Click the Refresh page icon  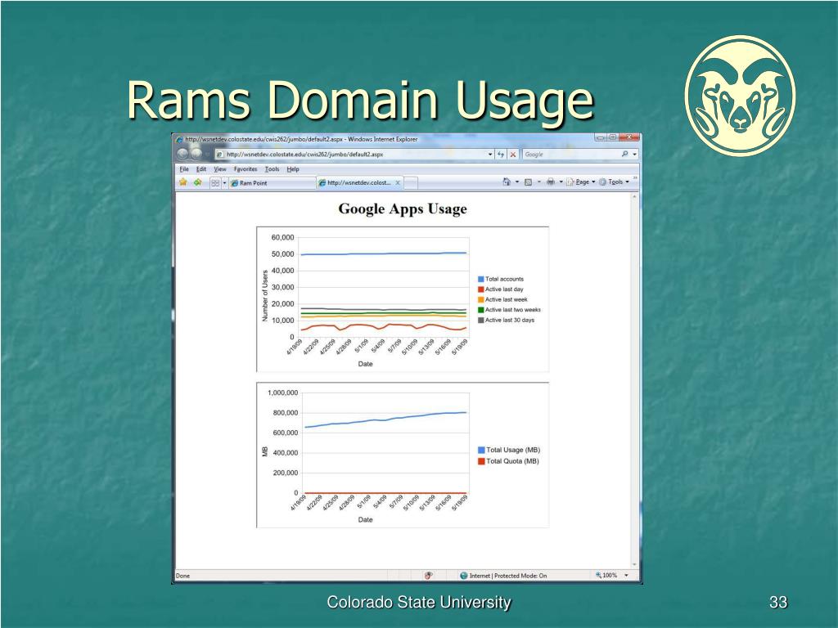point(501,154)
